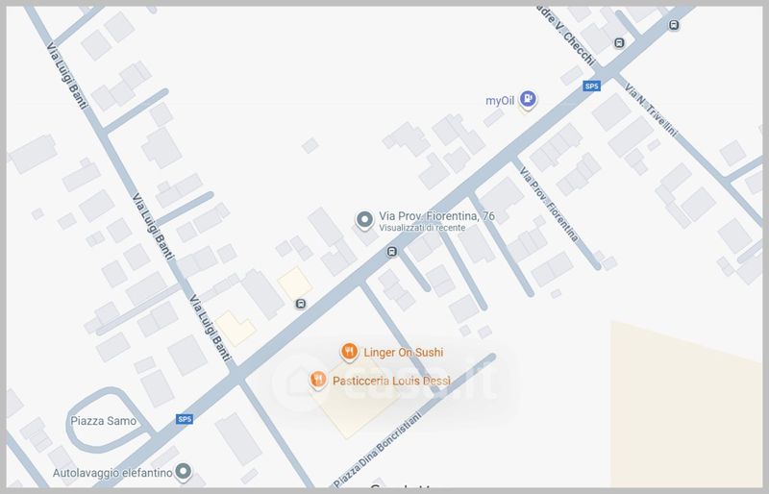Select the Autolavaggio elefantino location pin
769x494 pixels.
pyautogui.click(x=184, y=472)
